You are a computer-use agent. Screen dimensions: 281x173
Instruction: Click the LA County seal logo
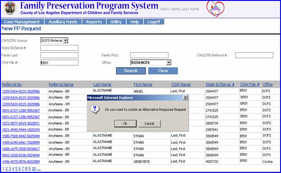pos(10,8)
